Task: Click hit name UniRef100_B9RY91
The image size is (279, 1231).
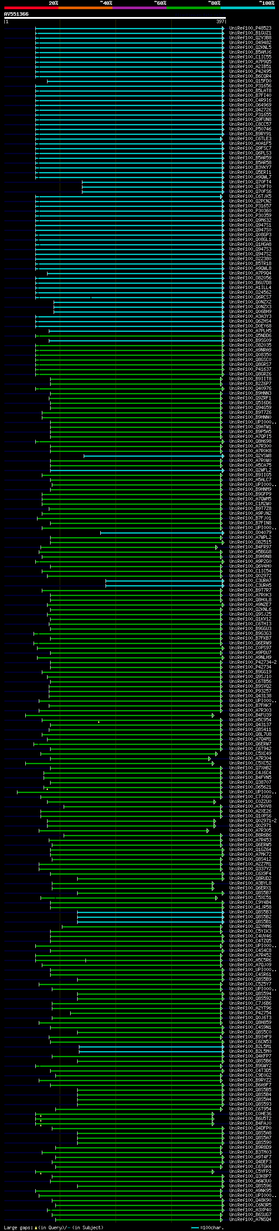Action: [250, 134]
